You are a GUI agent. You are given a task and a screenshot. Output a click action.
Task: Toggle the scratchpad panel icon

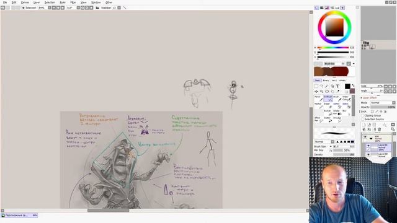[x=342, y=8]
